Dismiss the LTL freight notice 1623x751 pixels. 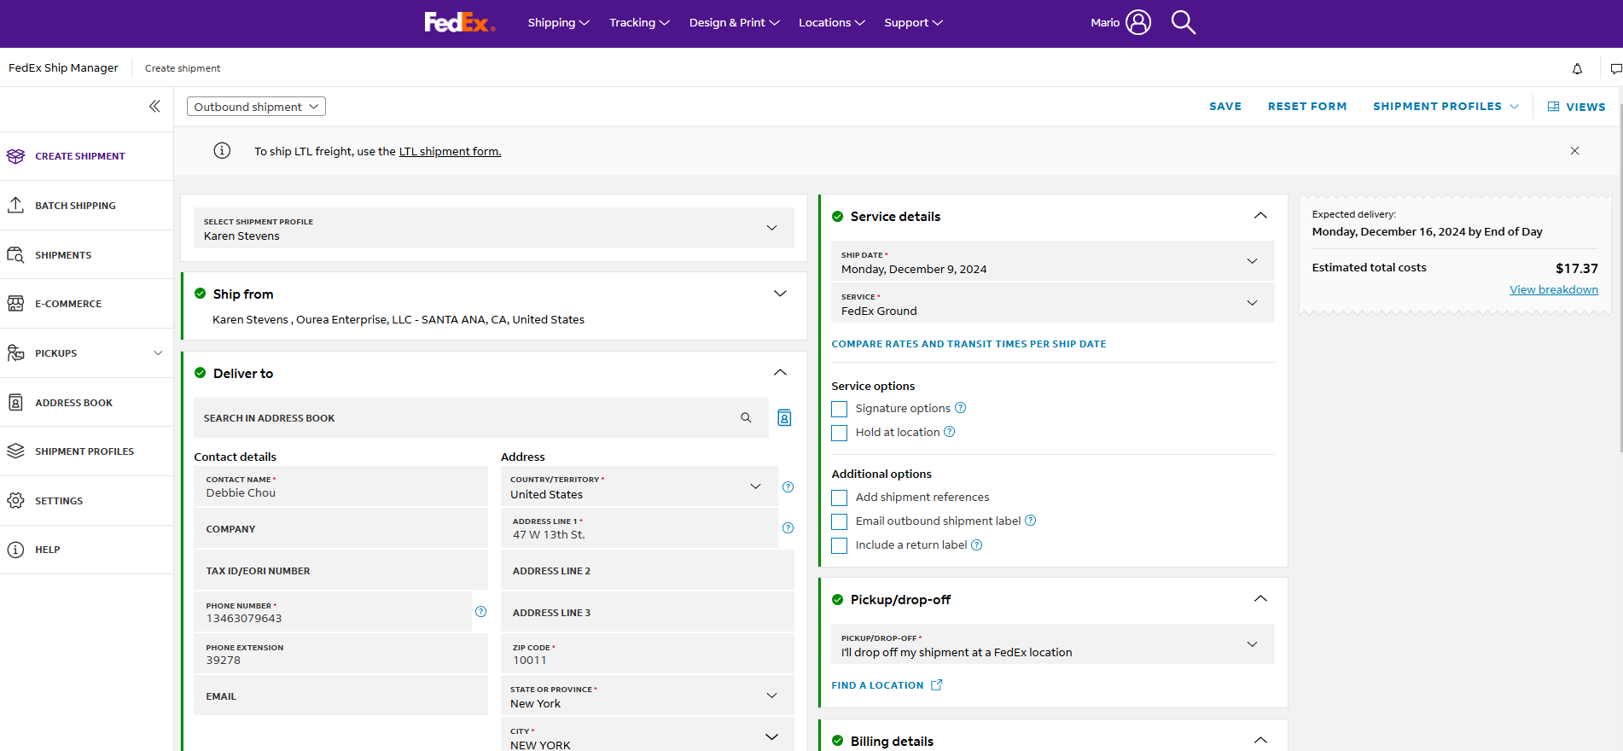coord(1575,151)
